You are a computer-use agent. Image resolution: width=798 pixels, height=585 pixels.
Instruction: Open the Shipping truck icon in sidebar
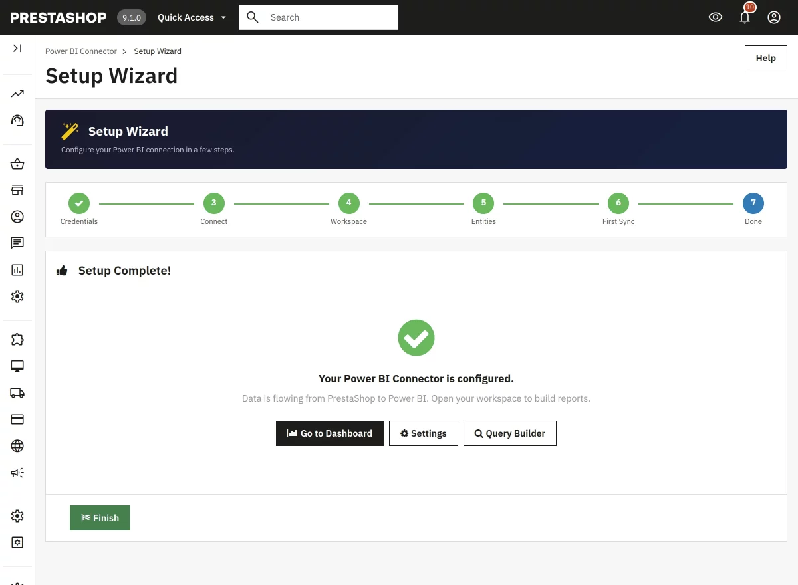[17, 393]
